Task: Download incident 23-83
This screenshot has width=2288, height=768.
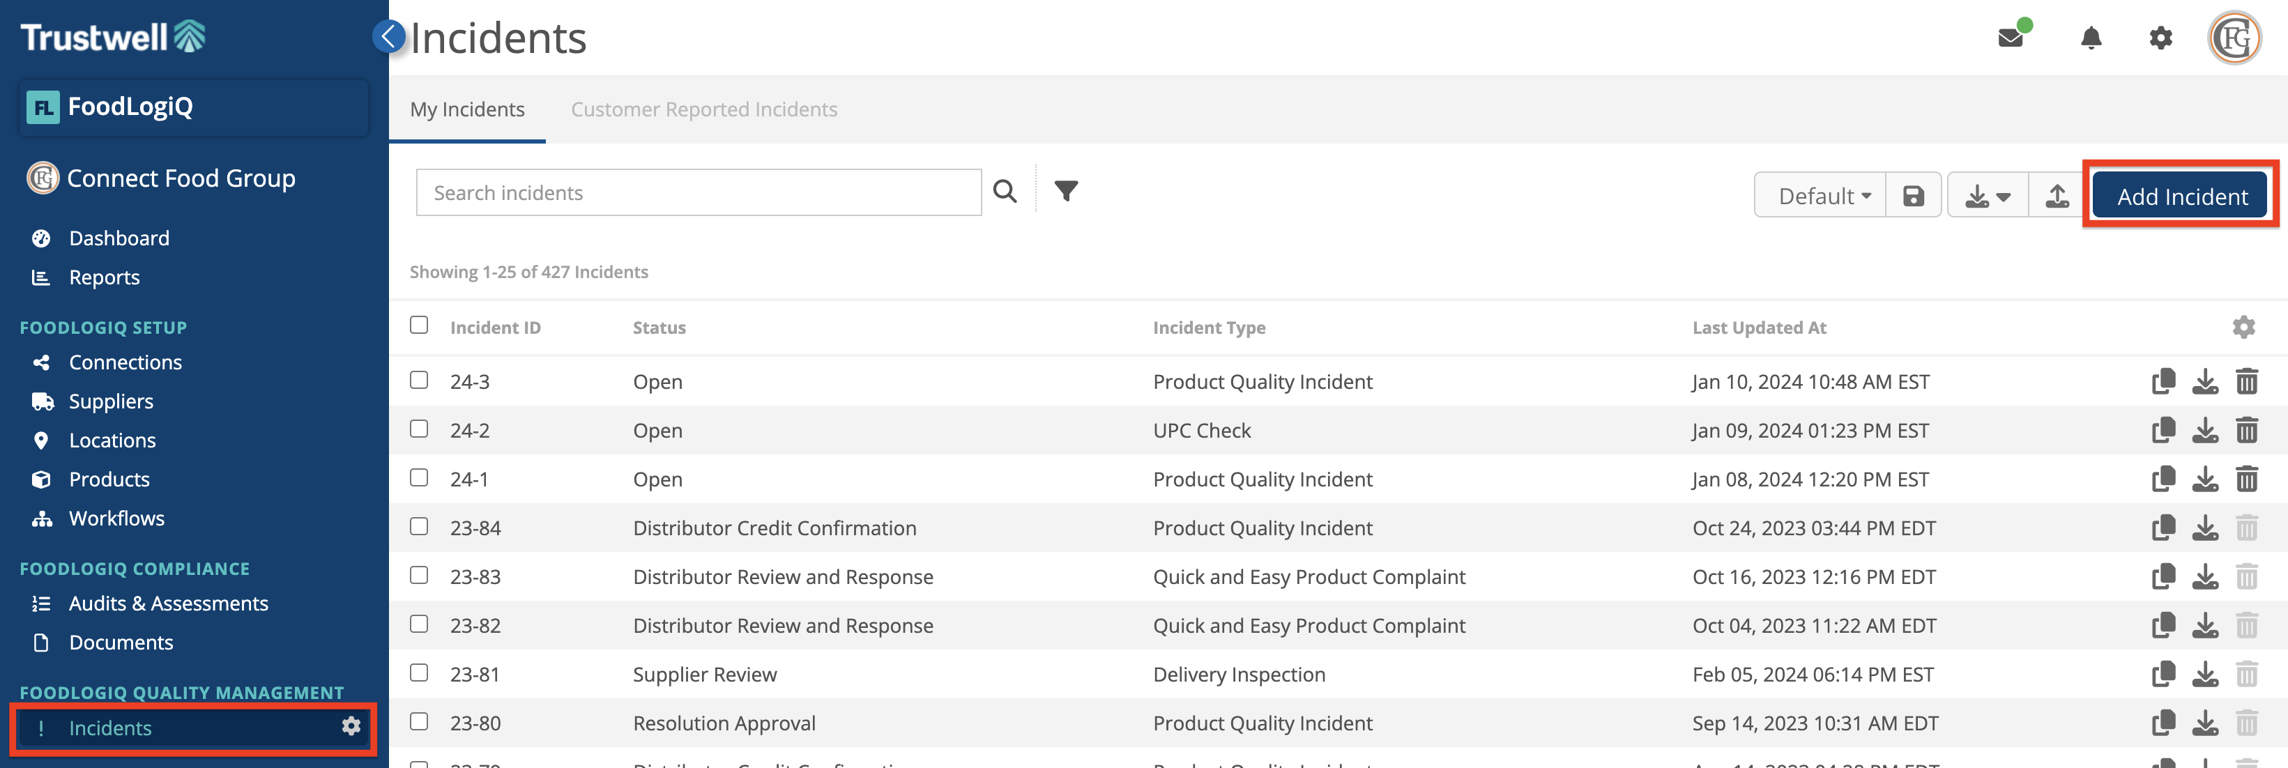Action: click(x=2204, y=576)
